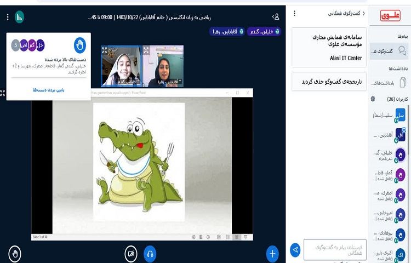Image resolution: width=411 pixels, height=263 pixels.
Task: Click the اص avatar in raised hands popup
Action: click(24, 45)
